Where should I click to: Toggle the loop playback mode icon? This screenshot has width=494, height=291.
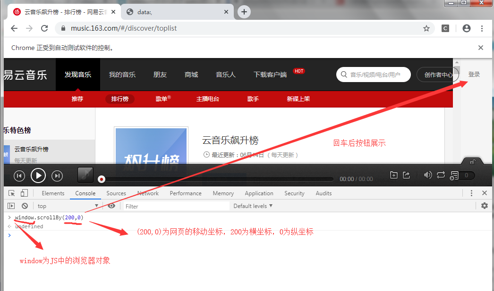(x=441, y=175)
